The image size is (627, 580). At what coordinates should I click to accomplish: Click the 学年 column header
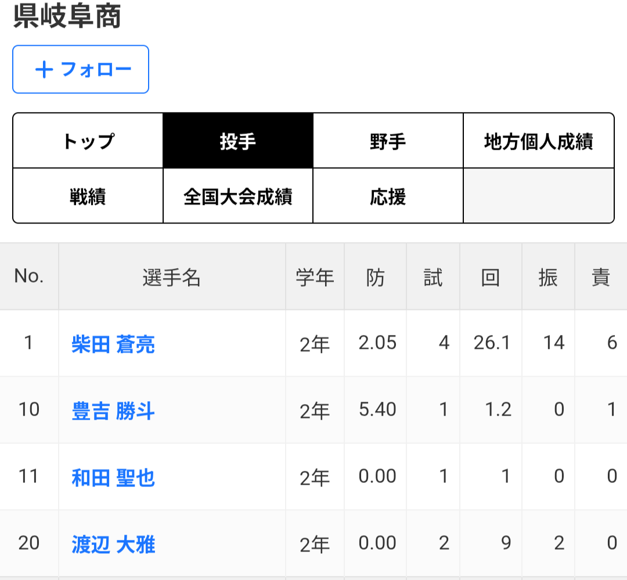(315, 278)
